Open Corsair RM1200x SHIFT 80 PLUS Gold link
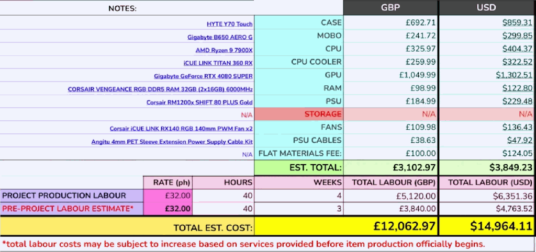The height and width of the screenshot is (252, 536). 199,102
